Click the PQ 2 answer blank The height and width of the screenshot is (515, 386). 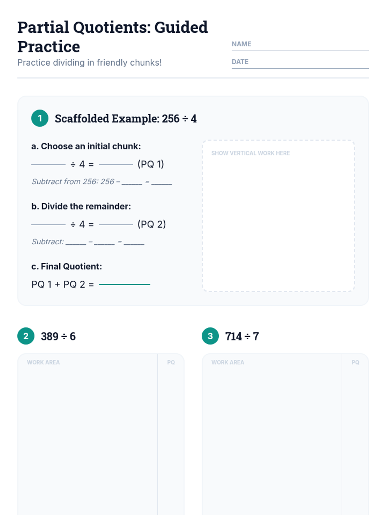point(116,224)
